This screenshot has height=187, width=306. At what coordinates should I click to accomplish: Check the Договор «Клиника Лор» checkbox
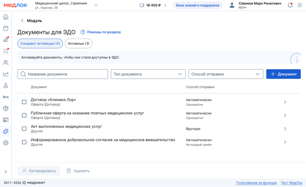pos(24,102)
